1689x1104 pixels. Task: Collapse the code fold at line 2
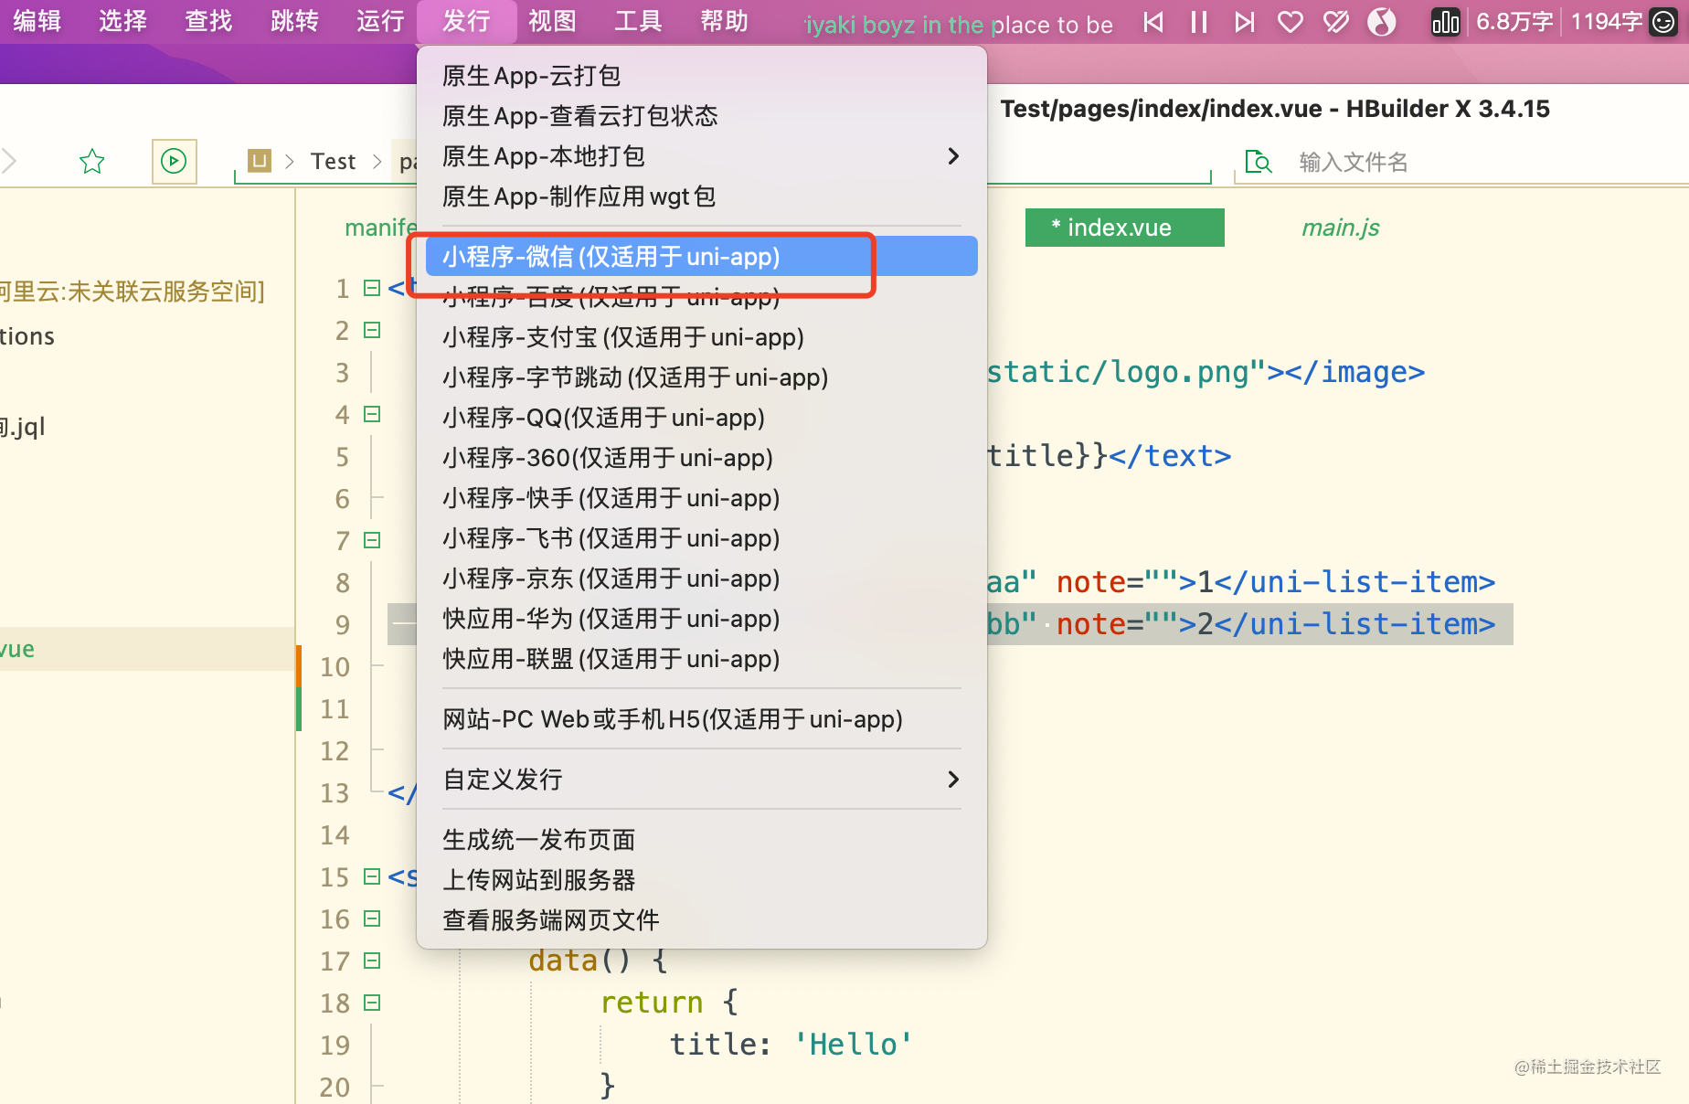coord(372,330)
